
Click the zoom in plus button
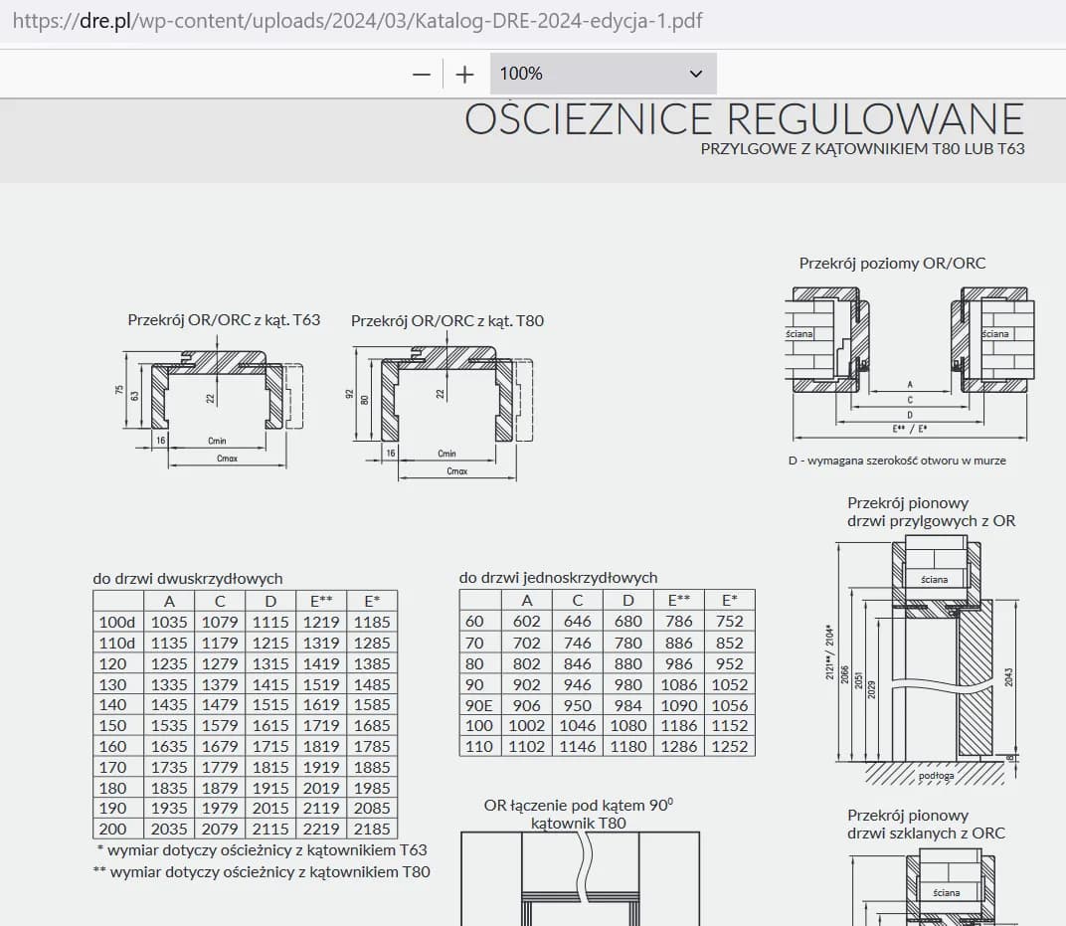464,75
